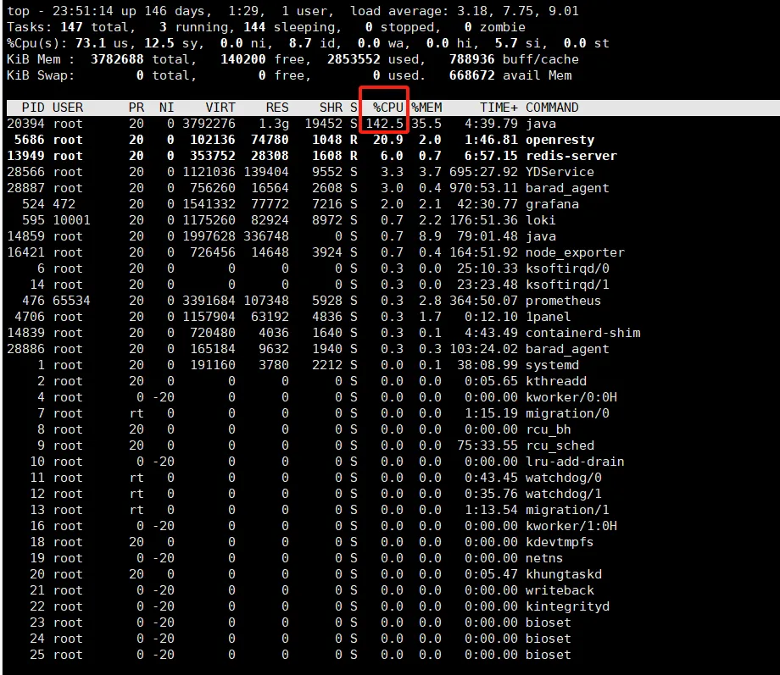The image size is (780, 675).
Task: Click the 1.3g RES value for java
Action: click(x=274, y=124)
